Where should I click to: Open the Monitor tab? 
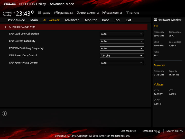click(91, 20)
